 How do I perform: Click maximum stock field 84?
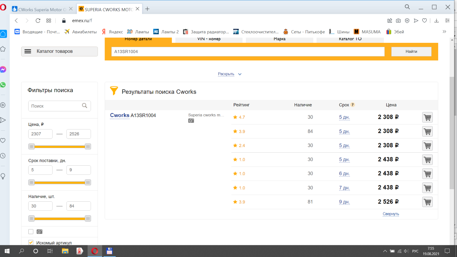tap(79, 206)
